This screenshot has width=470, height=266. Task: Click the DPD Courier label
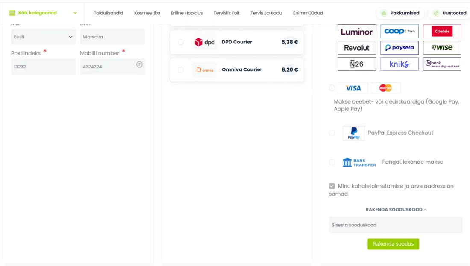tap(237, 42)
